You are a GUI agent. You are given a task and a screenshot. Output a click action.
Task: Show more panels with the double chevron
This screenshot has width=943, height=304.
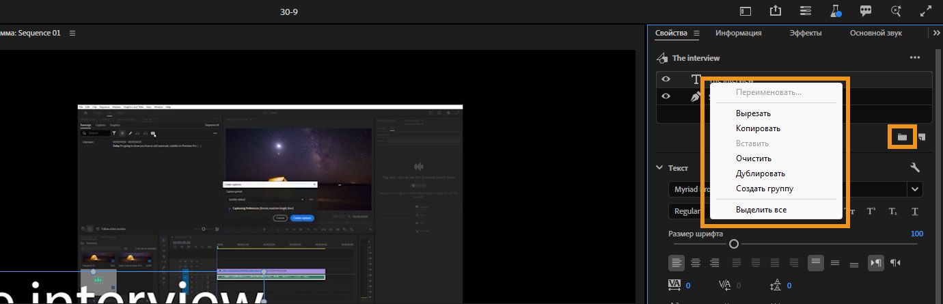tap(935, 33)
